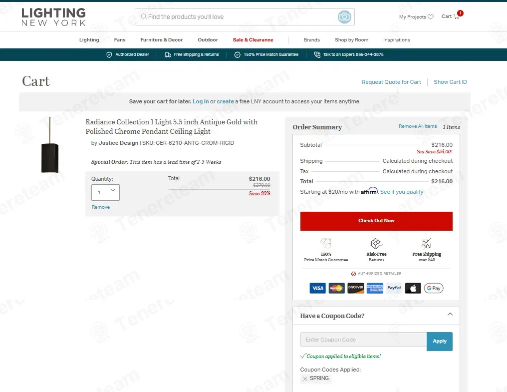Click the PayPal payment icon

pyautogui.click(x=394, y=288)
